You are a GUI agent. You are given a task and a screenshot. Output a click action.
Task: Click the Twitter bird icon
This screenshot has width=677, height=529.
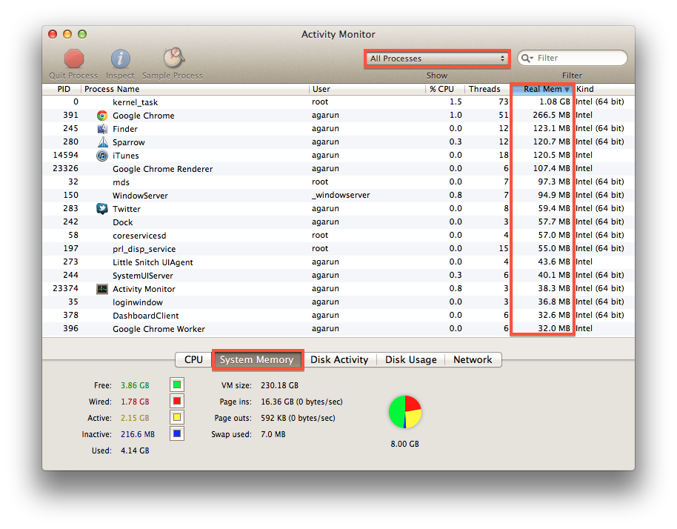(x=102, y=209)
